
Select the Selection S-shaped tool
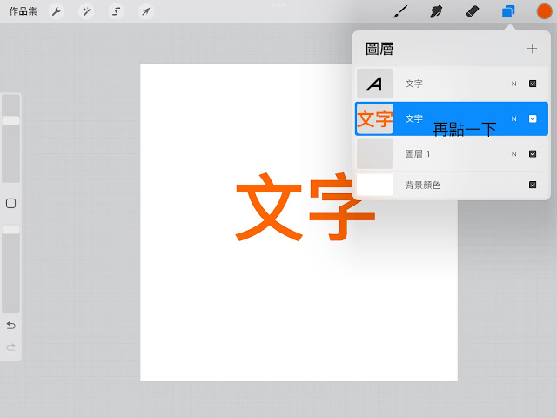pos(116,11)
